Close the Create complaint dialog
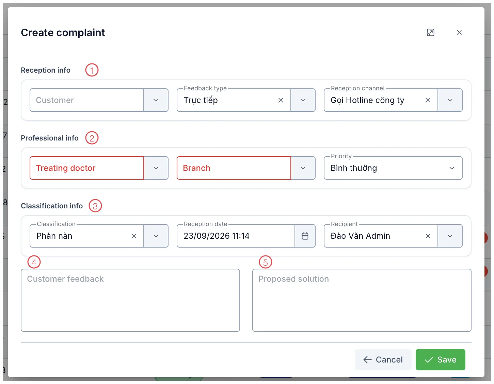Viewport: 494px width, 384px height. click(x=459, y=32)
